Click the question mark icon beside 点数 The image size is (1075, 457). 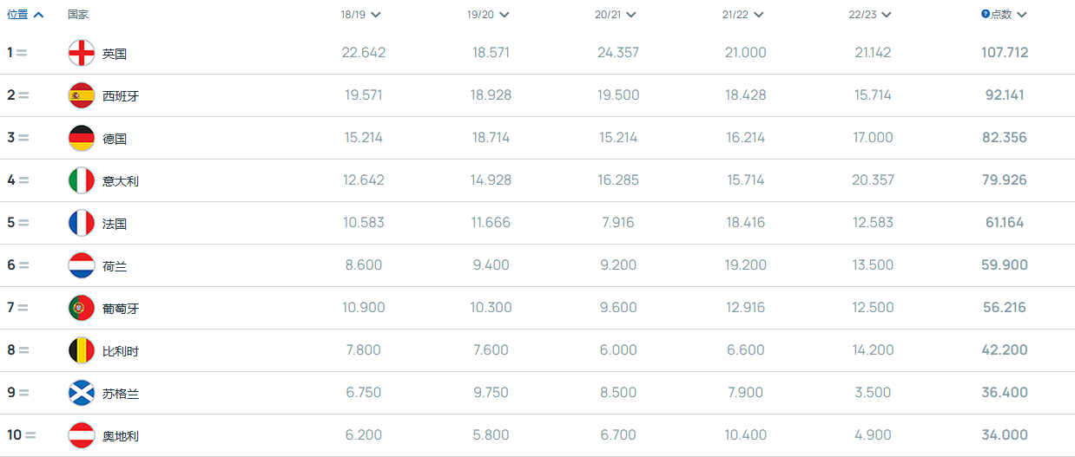click(x=986, y=14)
